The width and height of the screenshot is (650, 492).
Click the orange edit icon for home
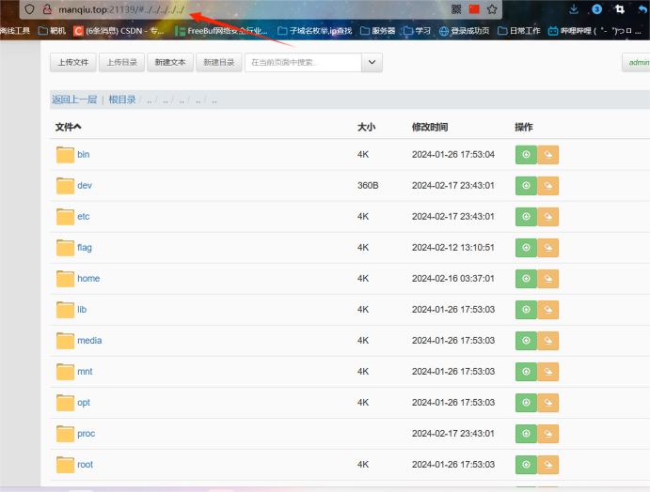pos(548,279)
